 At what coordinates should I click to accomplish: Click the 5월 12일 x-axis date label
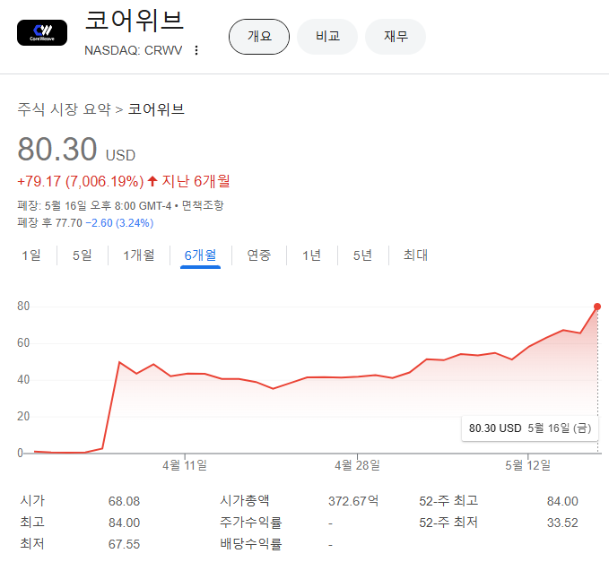tap(527, 465)
